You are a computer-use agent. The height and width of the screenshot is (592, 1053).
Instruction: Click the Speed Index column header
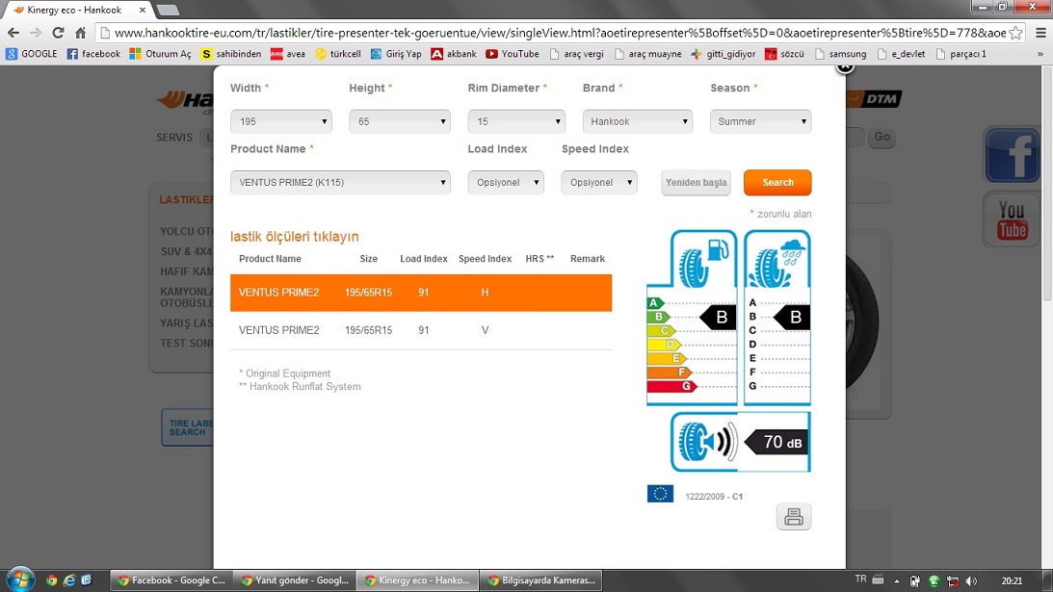click(485, 259)
